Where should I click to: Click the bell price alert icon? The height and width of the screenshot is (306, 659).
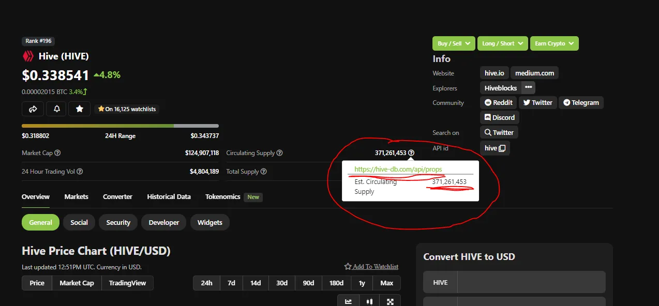(56, 109)
